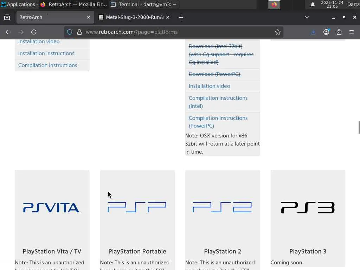Click the forward navigation arrow

point(21,32)
